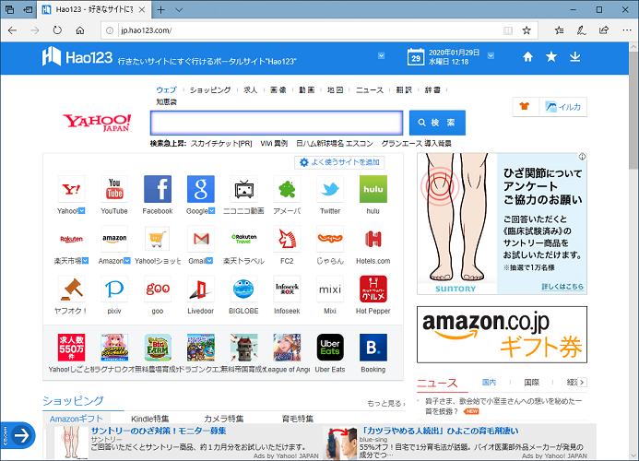Viewport: 639px width, 461px height.
Task: Select the ショッピング search tab
Action: (210, 89)
